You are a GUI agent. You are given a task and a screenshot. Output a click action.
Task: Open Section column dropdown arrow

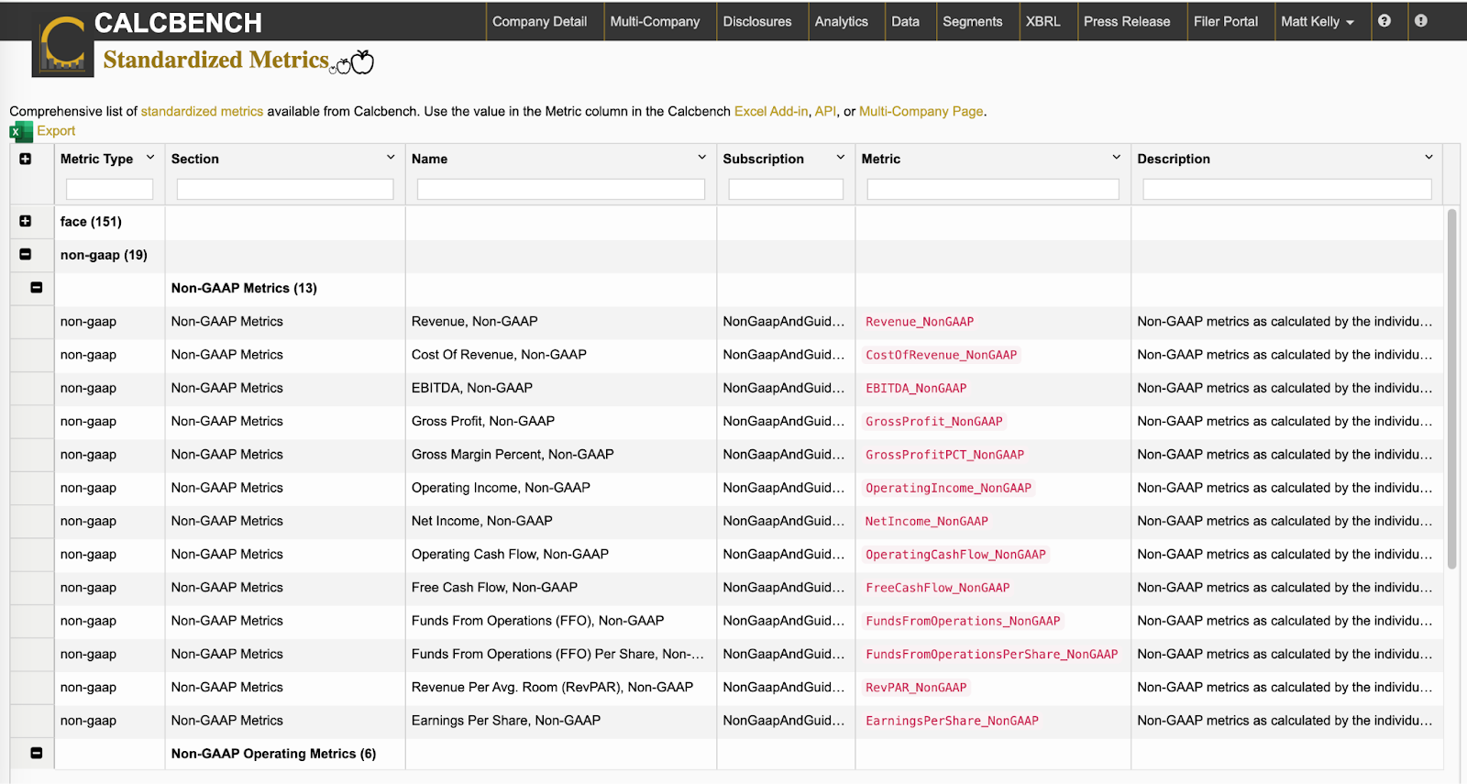coord(391,158)
